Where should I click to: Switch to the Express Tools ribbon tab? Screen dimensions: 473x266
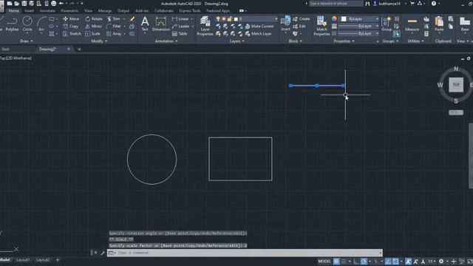pos(189,10)
